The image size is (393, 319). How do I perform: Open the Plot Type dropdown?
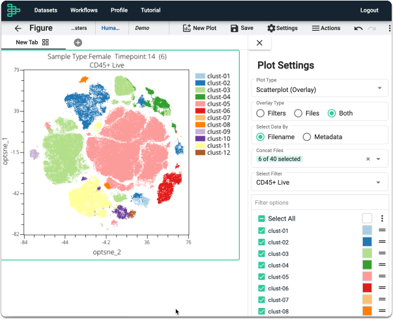coord(319,88)
